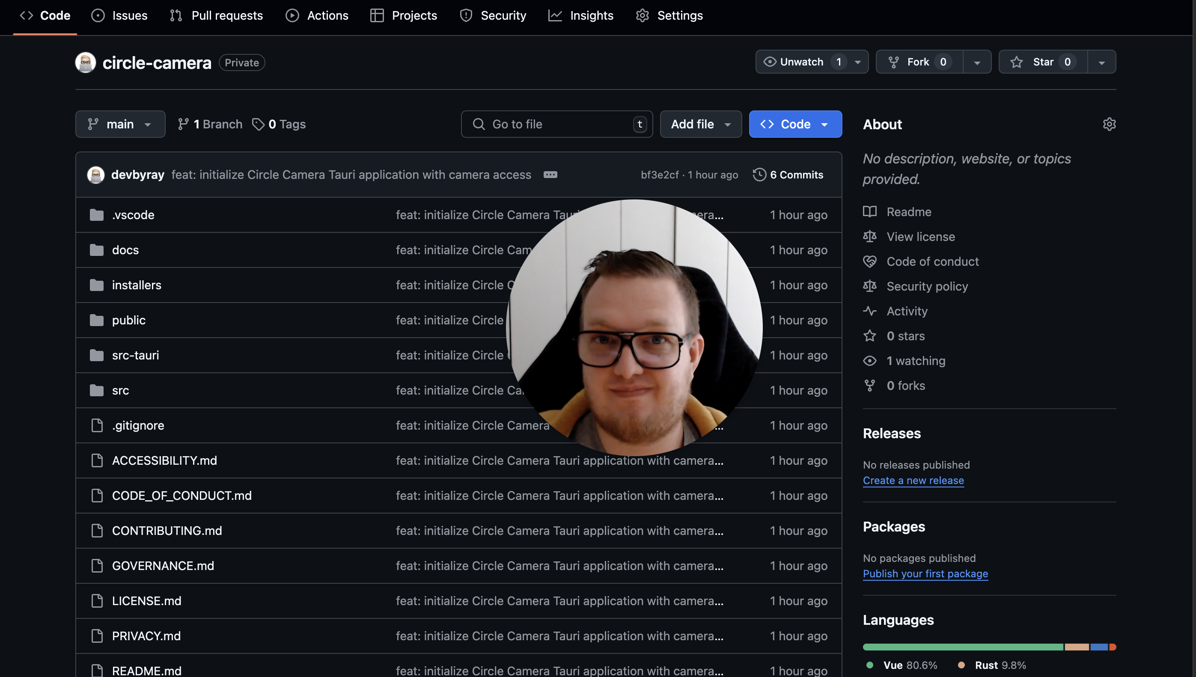Open the main branch dropdown
Viewport: 1196px width, 677px height.
click(x=120, y=124)
